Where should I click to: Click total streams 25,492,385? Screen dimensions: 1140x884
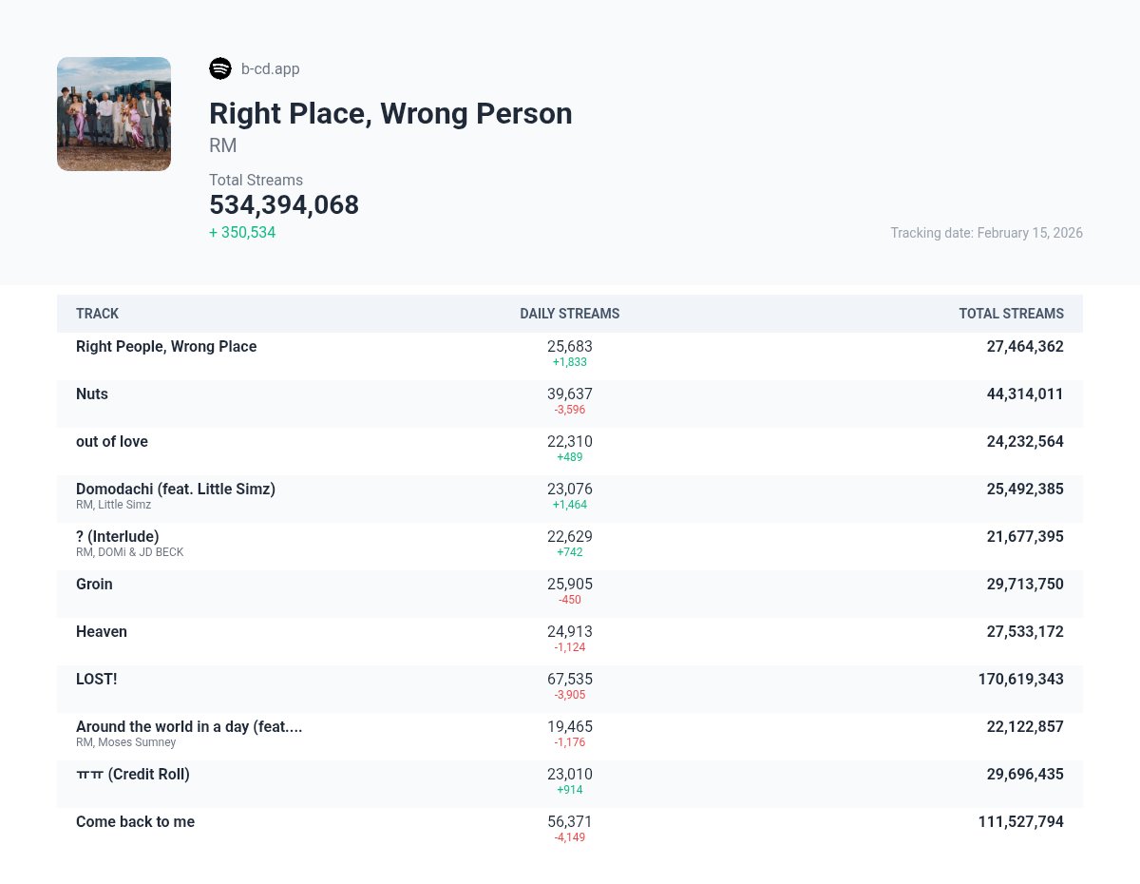click(1025, 490)
